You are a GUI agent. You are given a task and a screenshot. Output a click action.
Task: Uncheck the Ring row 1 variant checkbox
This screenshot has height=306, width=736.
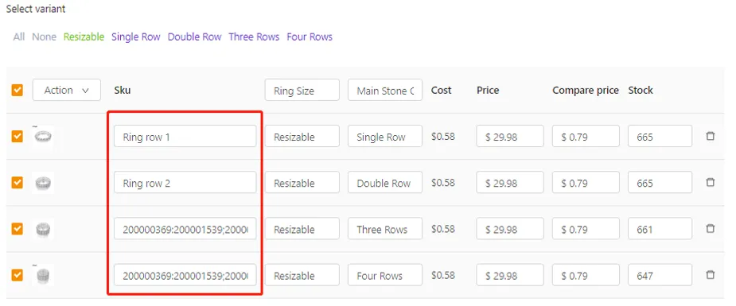pyautogui.click(x=18, y=137)
